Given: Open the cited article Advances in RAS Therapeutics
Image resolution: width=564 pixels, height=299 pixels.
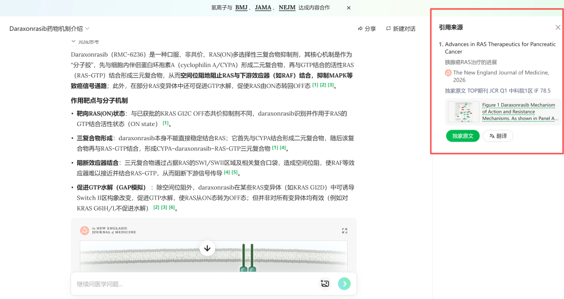Looking at the screenshot, I should coord(500,48).
